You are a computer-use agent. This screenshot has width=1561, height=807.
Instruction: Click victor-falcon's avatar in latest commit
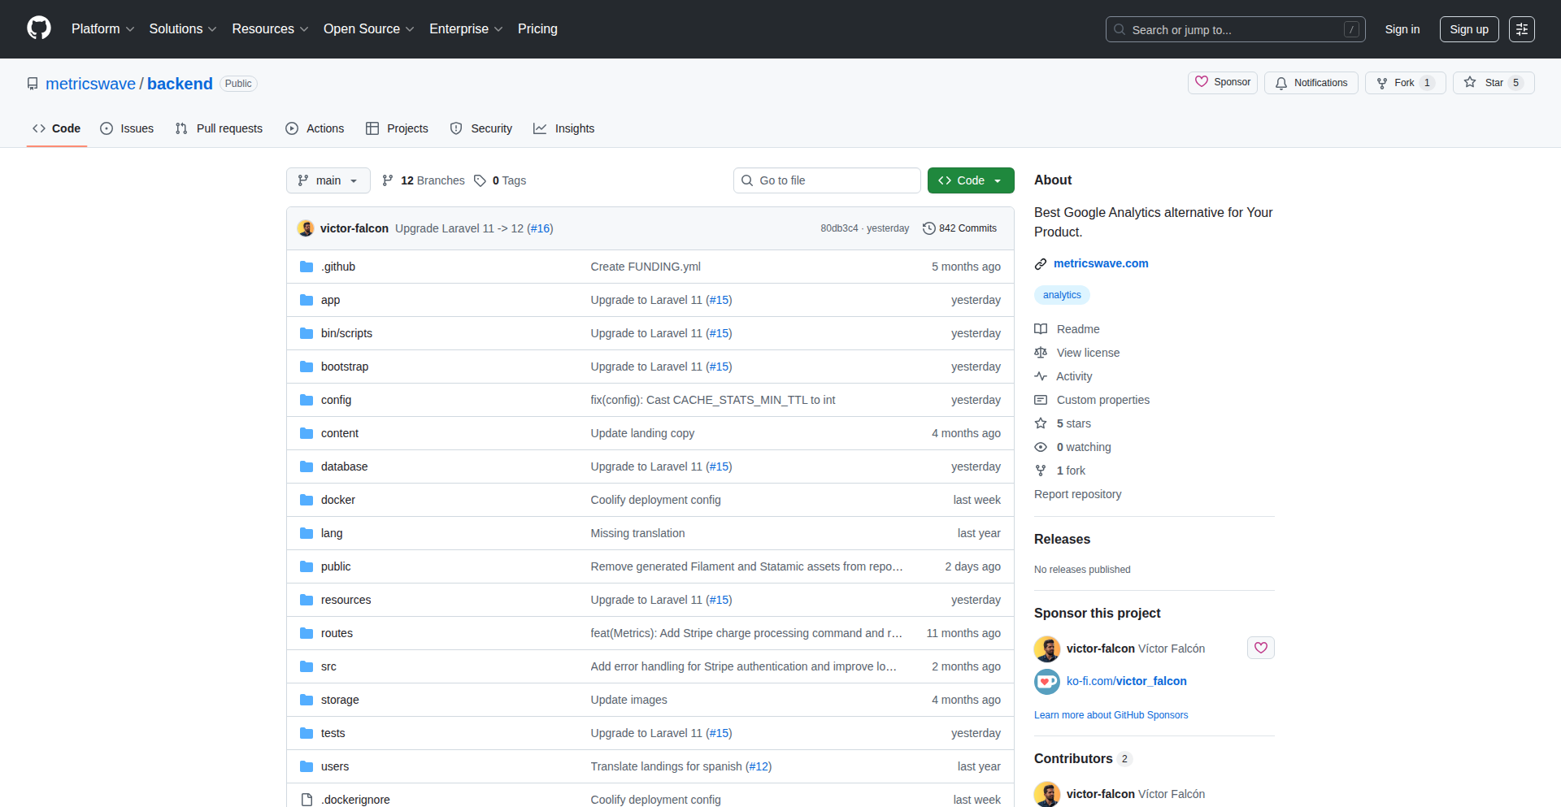[x=306, y=228]
